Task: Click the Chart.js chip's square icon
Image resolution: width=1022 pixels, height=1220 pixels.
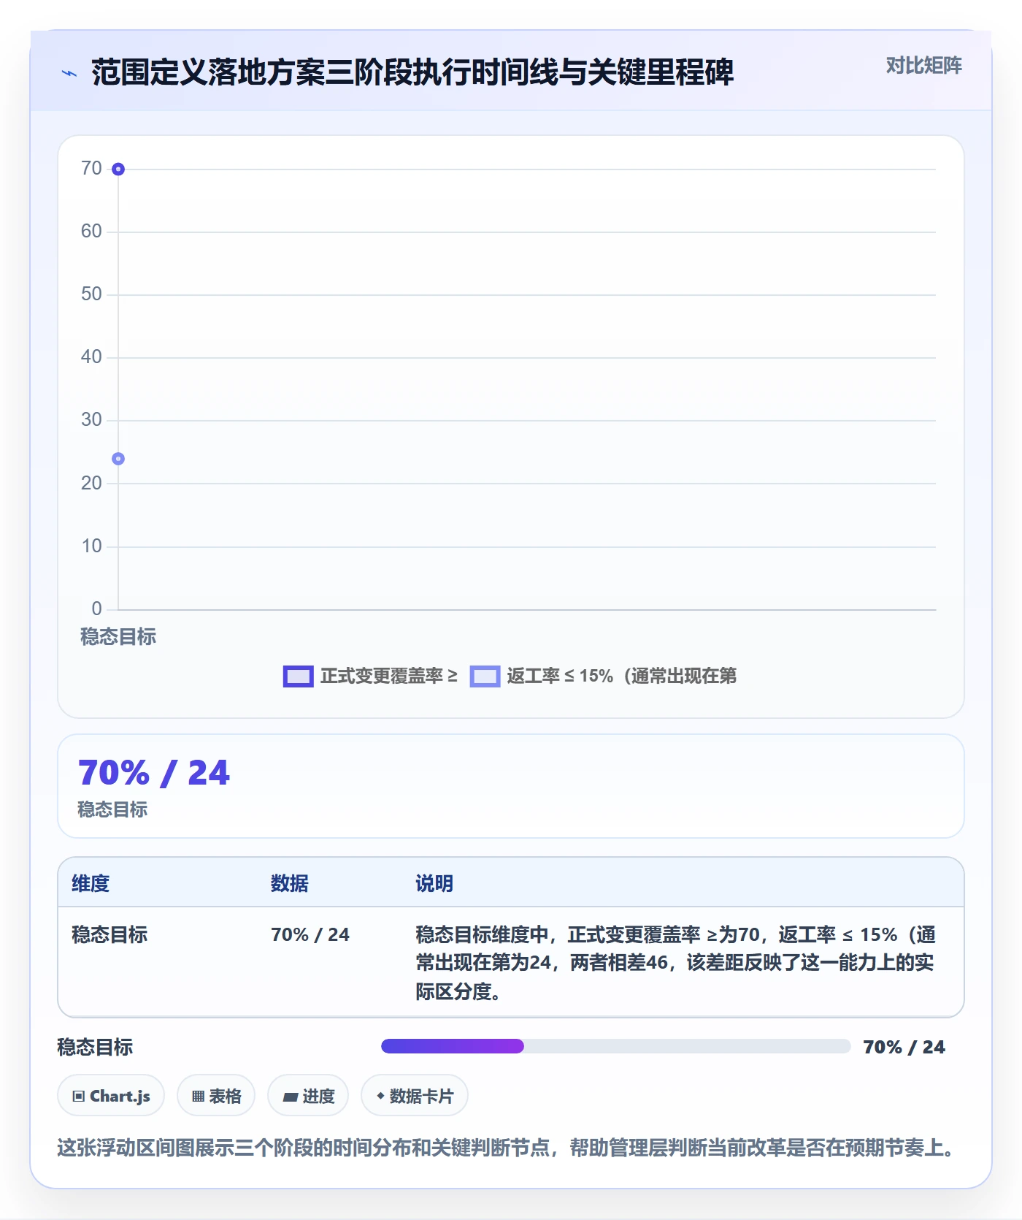Action: pyautogui.click(x=79, y=1097)
